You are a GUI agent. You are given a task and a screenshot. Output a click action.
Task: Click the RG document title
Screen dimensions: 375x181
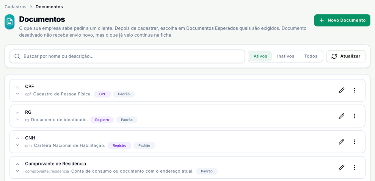pyautogui.click(x=28, y=112)
